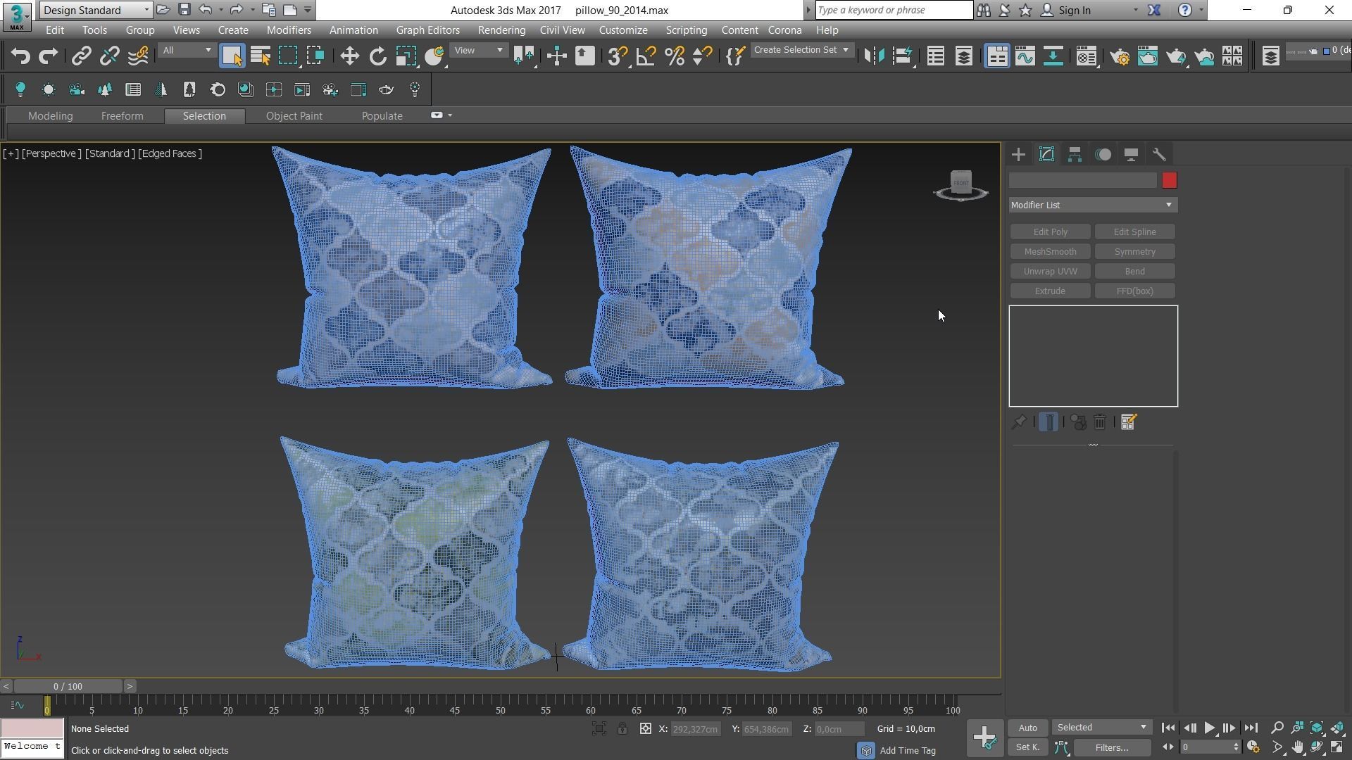The height and width of the screenshot is (760, 1352).
Task: Toggle Window/Crossing selection mode
Action: [316, 56]
